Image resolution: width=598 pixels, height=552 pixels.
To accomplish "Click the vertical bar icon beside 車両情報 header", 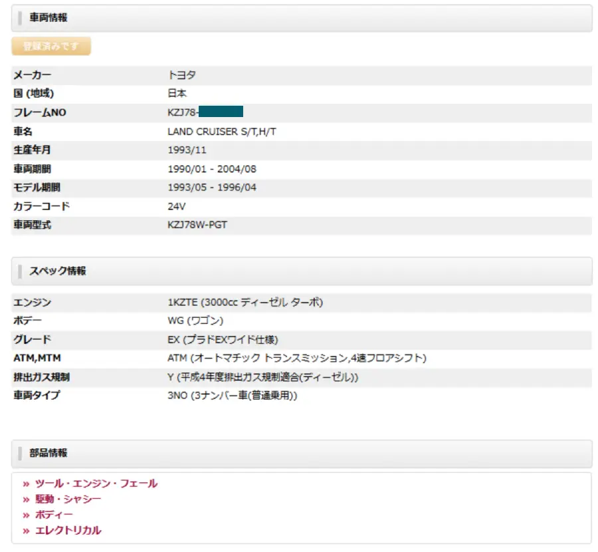I will point(20,18).
